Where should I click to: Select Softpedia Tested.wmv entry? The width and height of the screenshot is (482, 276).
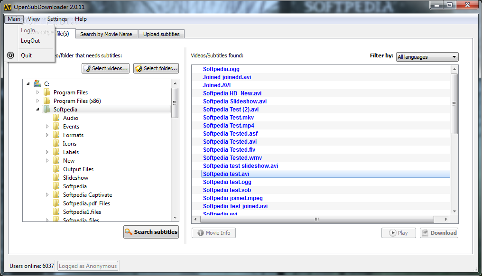[x=232, y=157]
